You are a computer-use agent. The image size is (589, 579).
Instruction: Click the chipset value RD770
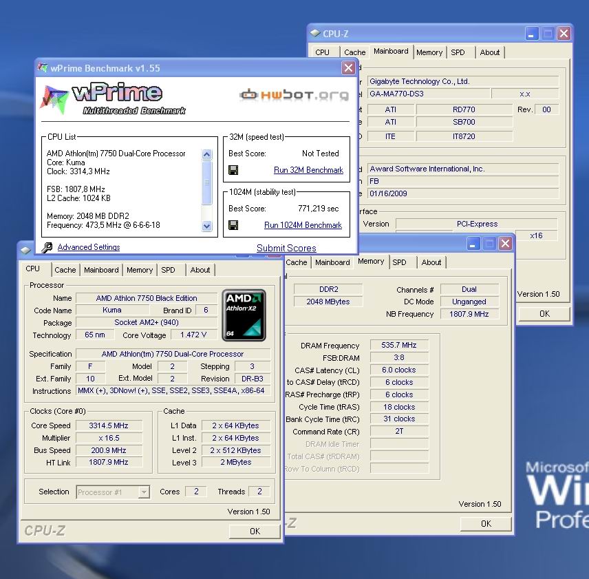click(464, 109)
